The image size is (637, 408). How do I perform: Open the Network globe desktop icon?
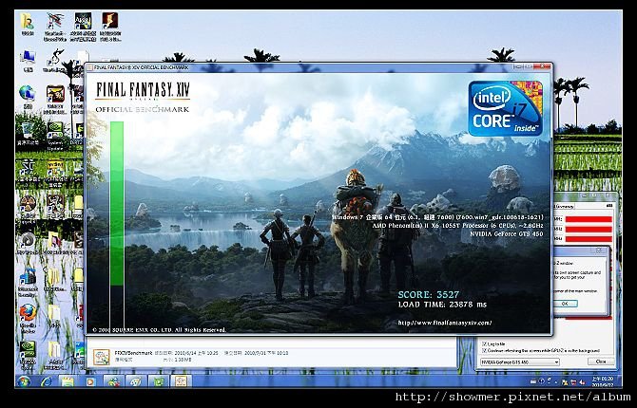point(28,97)
